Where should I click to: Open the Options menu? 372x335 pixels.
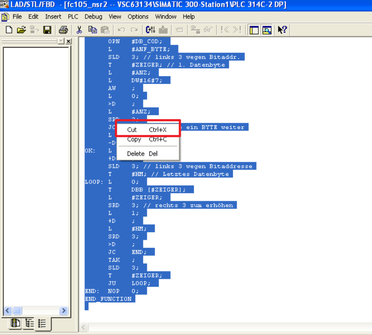pyautogui.click(x=138, y=17)
